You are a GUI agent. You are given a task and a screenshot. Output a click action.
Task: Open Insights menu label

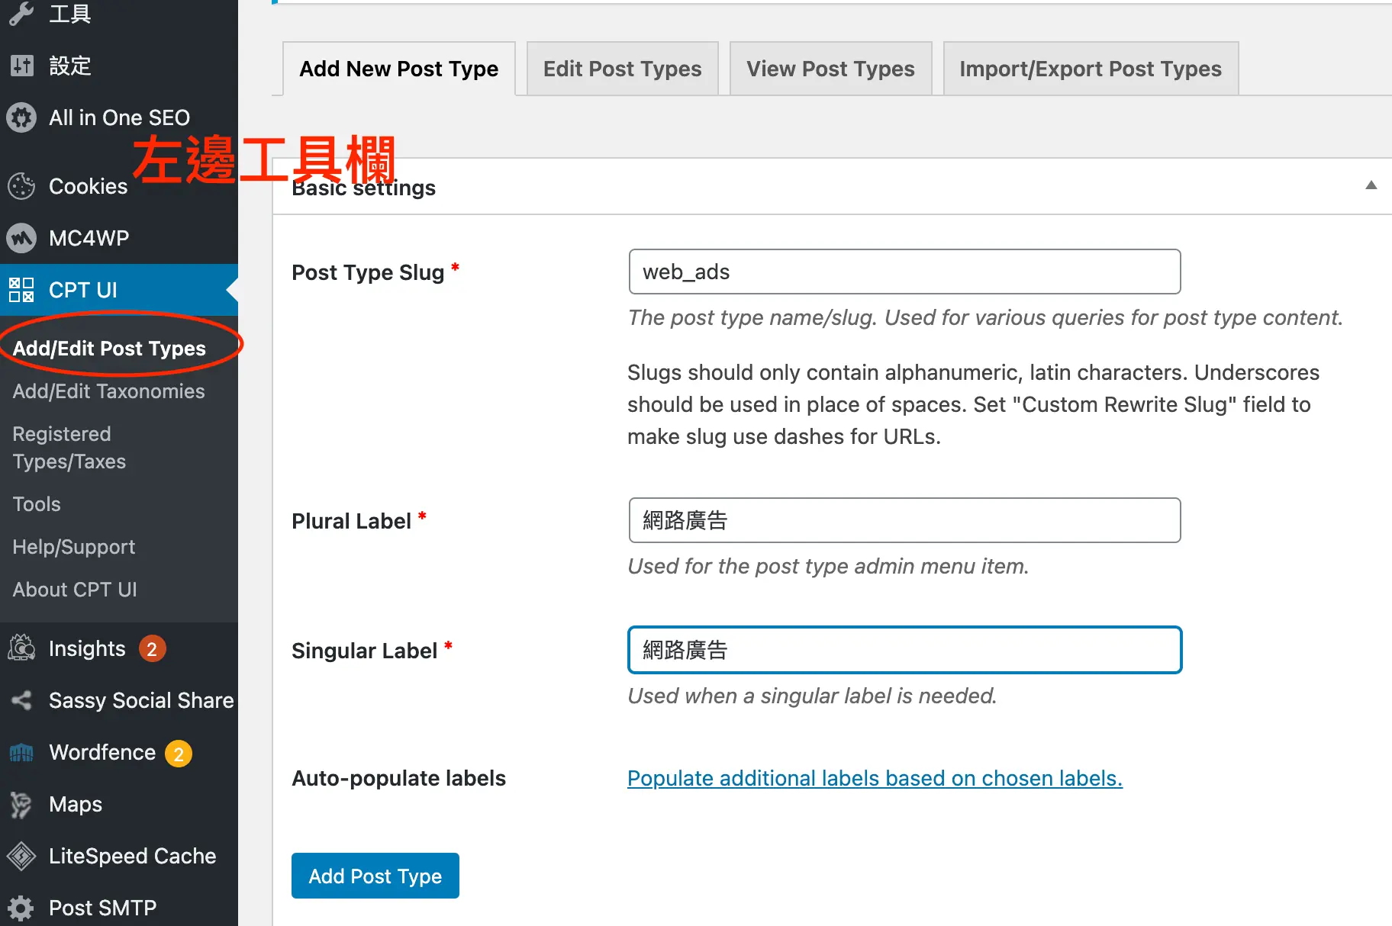click(x=87, y=648)
